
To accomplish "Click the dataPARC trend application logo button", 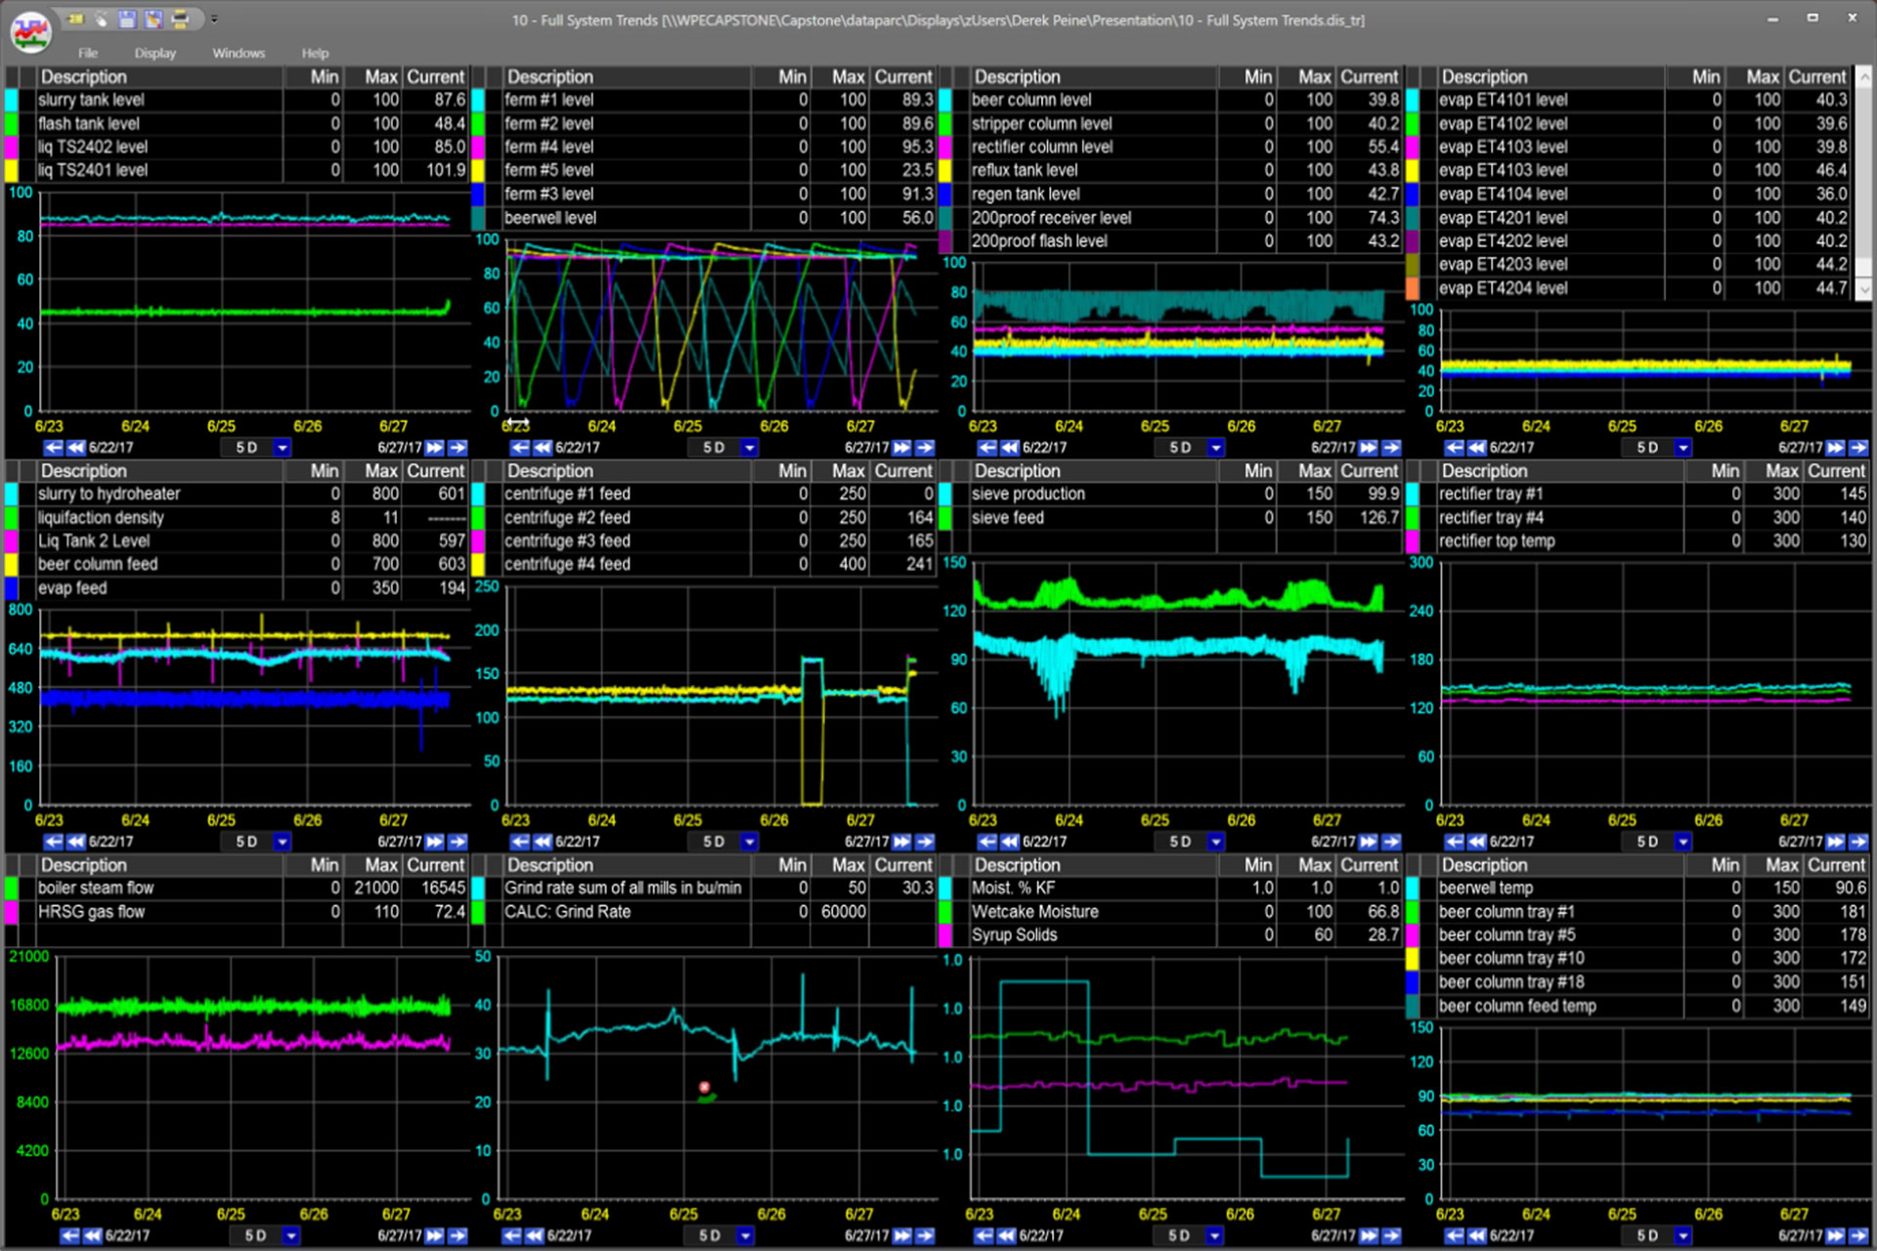I will tap(31, 32).
